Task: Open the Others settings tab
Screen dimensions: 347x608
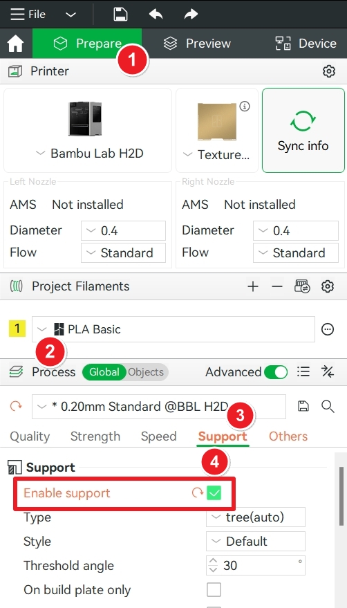Action: point(288,436)
